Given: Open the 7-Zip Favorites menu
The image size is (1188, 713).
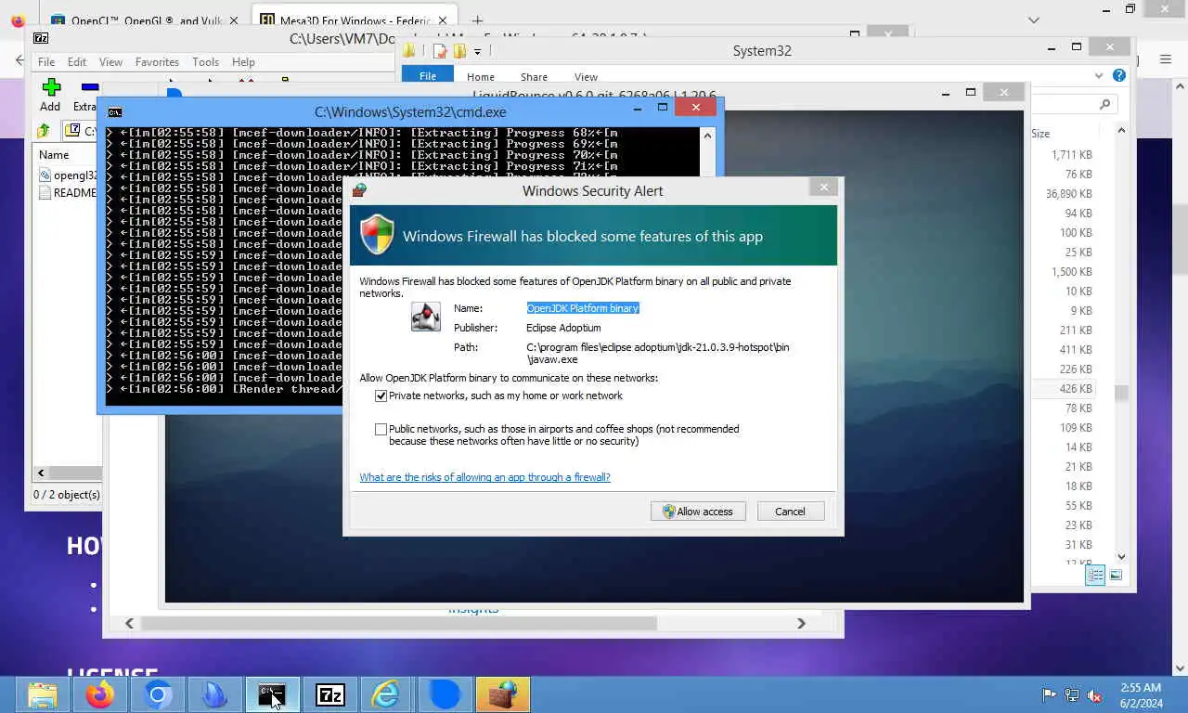Looking at the screenshot, I should click(157, 62).
